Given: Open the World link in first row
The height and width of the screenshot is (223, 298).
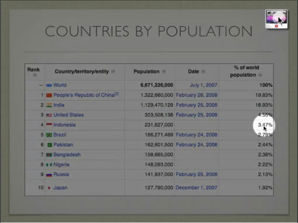Looking at the screenshot, I should coord(60,85).
